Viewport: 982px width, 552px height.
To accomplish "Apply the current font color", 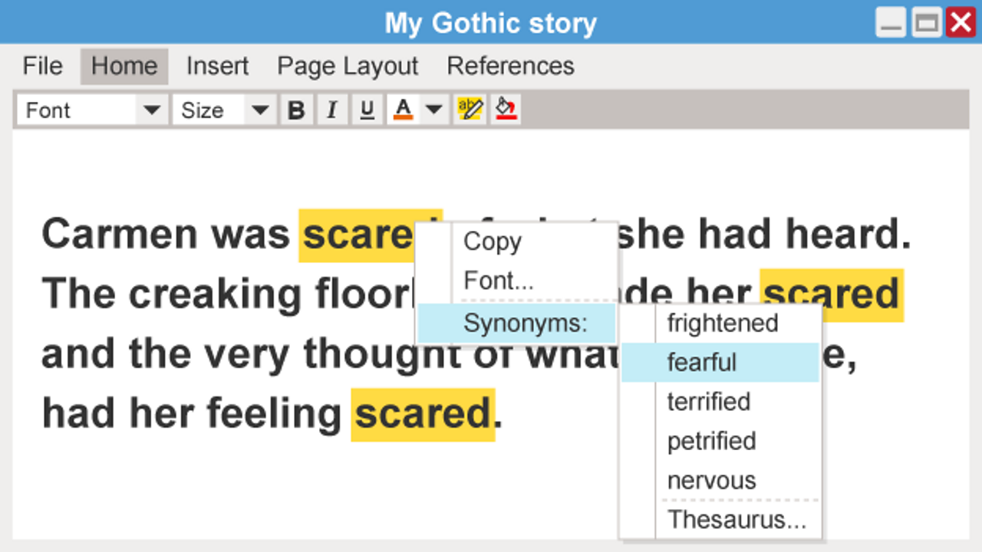I will click(402, 110).
